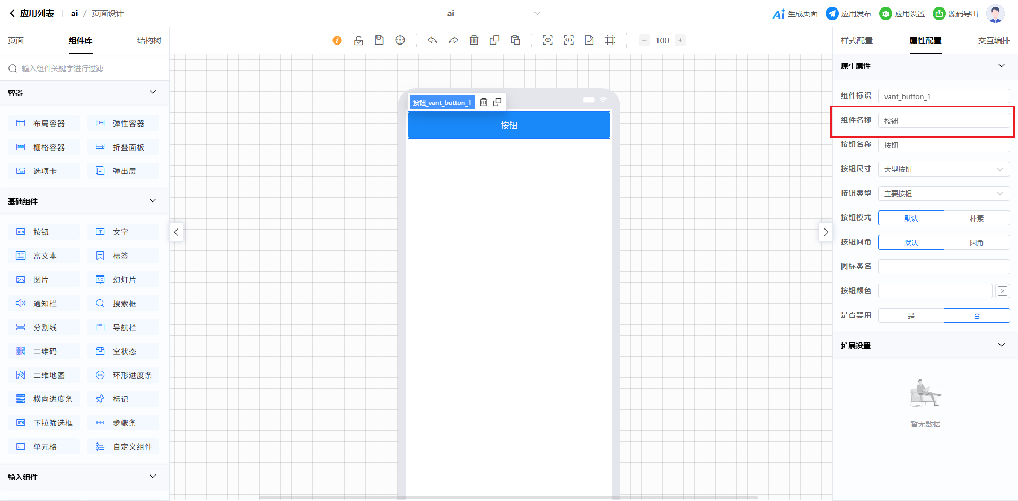Image resolution: width=1018 pixels, height=501 pixels.
Task: Click the toolbar trash delete icon
Action: click(x=474, y=40)
